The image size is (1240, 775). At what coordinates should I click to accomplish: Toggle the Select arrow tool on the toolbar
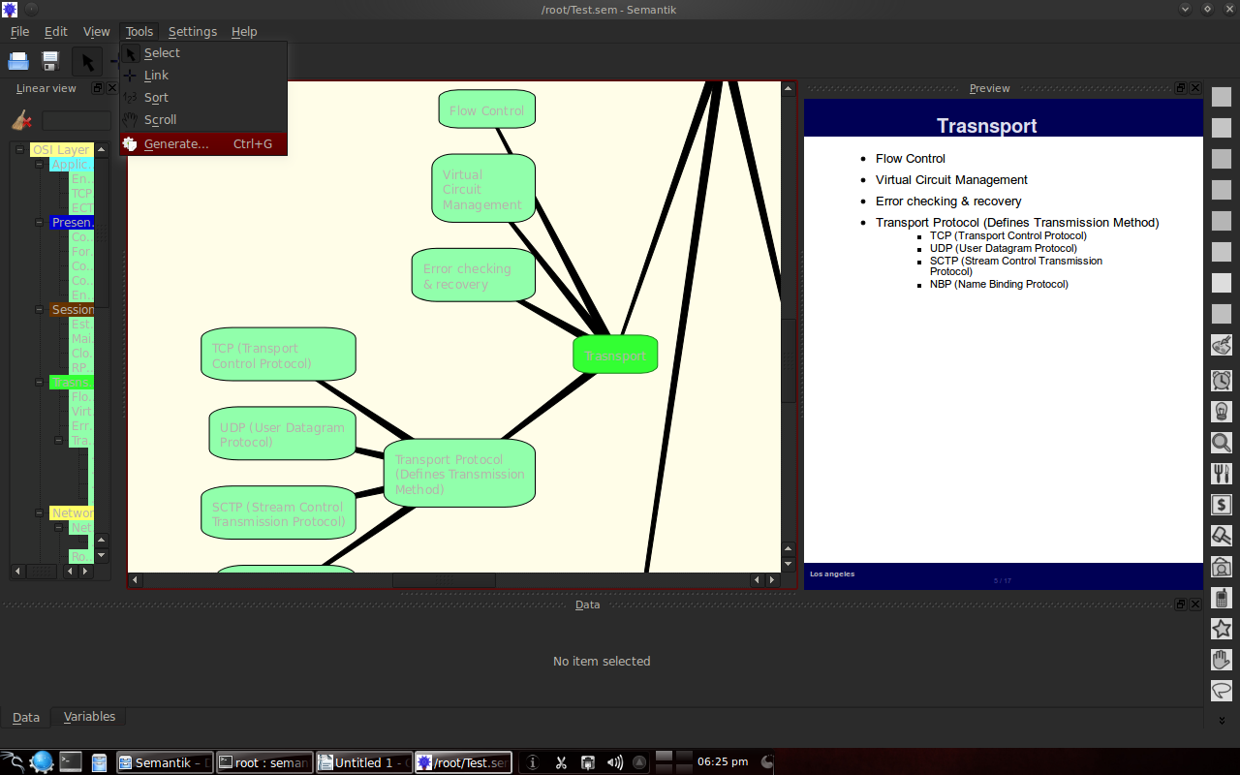tap(86, 60)
